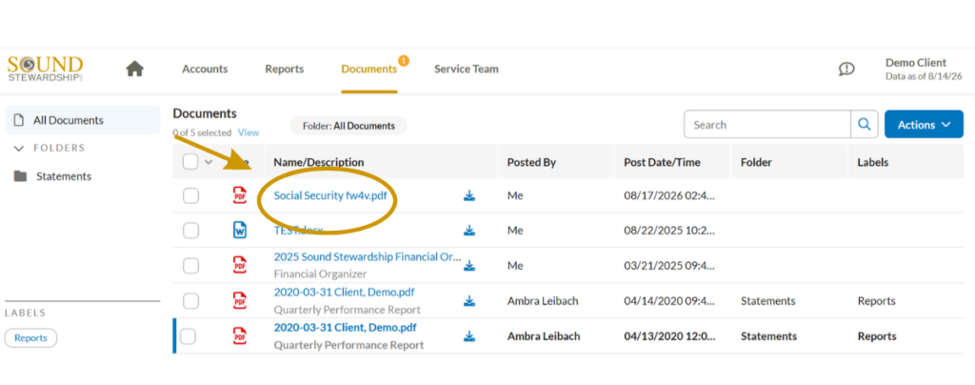
Task: Click the search magnifier button
Action: pyautogui.click(x=865, y=125)
